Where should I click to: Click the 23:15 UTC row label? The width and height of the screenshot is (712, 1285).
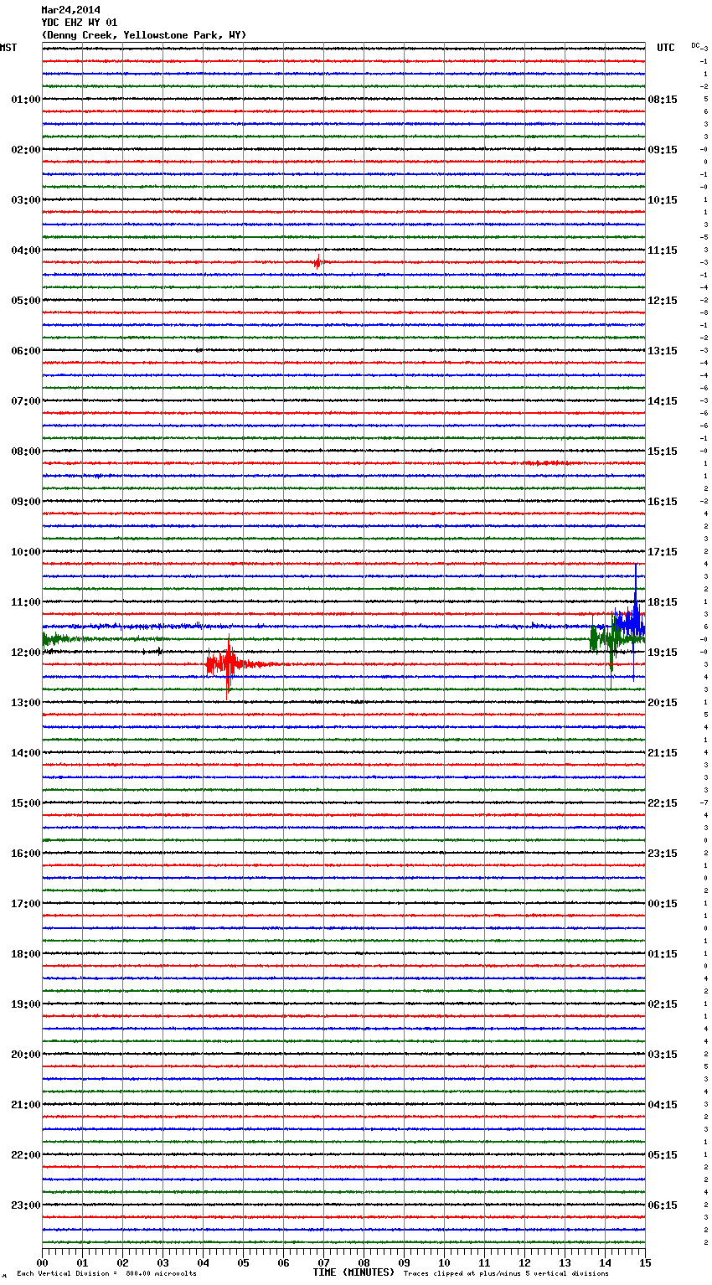[x=663, y=854]
